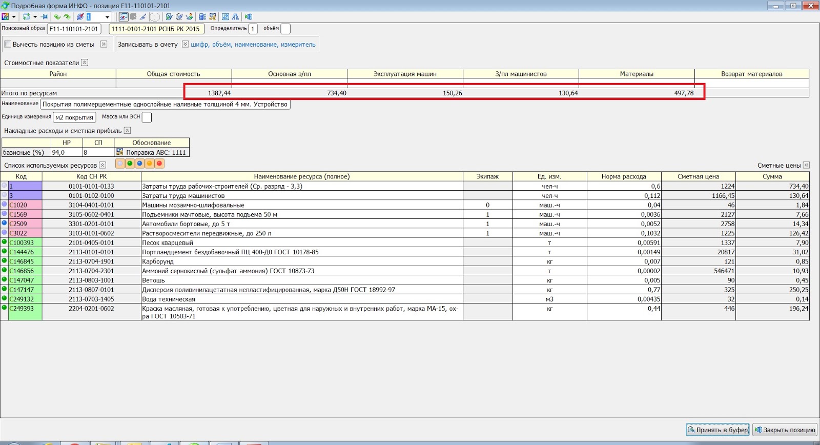
Task: Click the green refresh arrows toolbar icon
Action: pos(26,17)
